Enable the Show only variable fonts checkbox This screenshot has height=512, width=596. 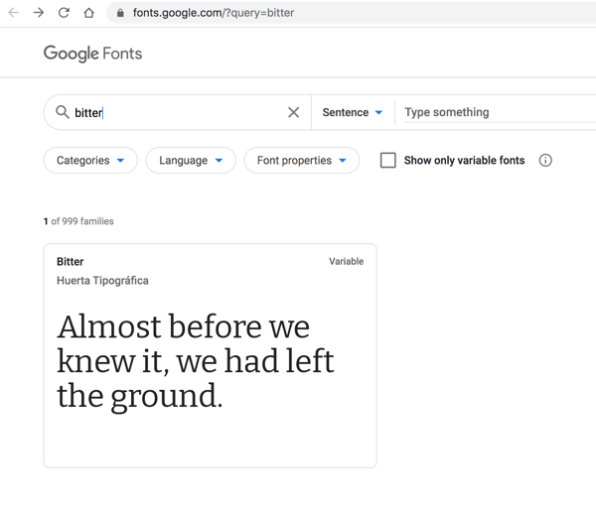(388, 161)
